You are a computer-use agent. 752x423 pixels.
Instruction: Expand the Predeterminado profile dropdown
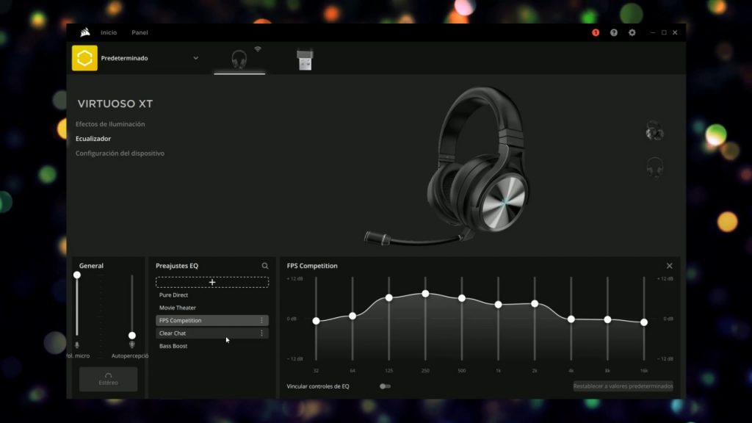point(195,58)
